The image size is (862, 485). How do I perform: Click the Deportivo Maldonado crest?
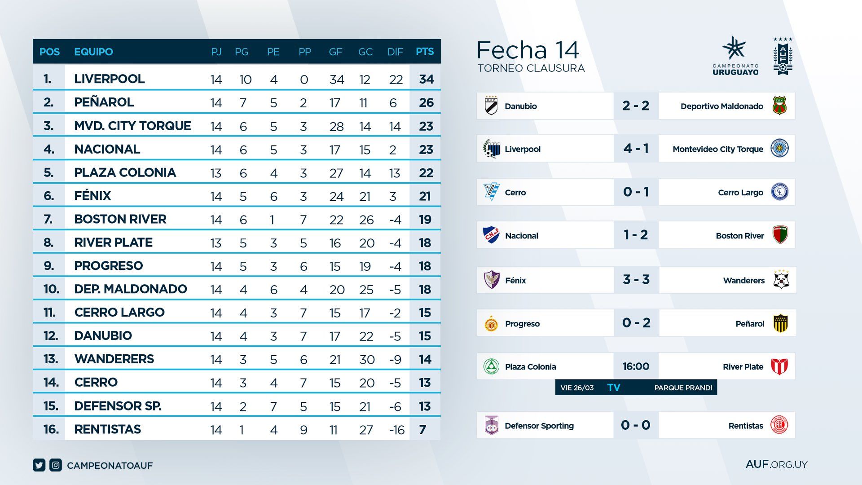pos(779,106)
